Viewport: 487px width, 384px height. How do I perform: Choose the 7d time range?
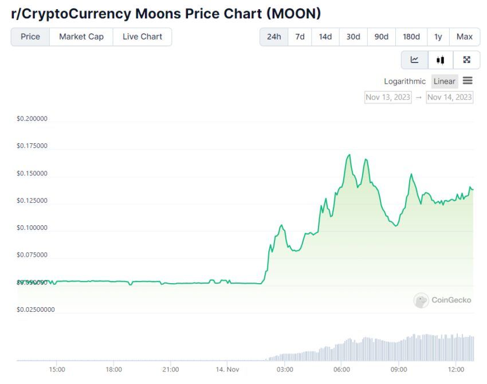300,37
